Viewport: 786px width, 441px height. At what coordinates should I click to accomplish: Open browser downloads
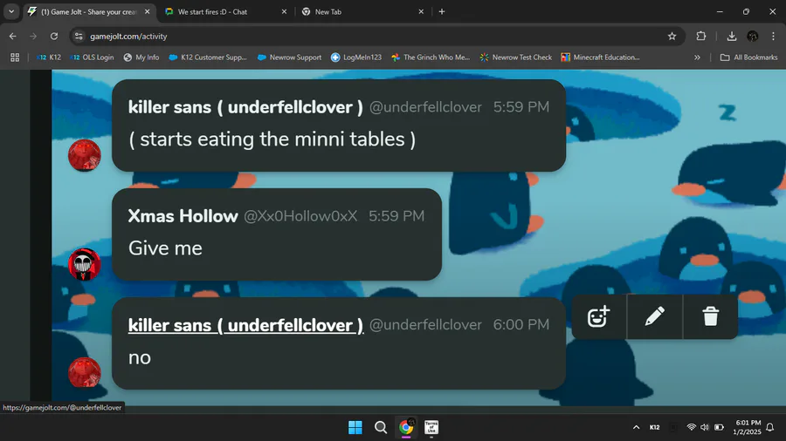[x=731, y=36]
